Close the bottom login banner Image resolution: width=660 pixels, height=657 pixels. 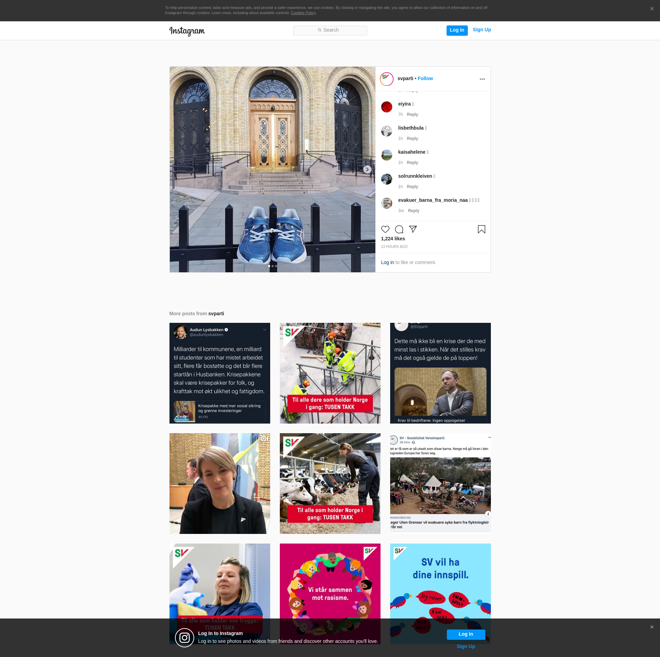[x=652, y=627]
